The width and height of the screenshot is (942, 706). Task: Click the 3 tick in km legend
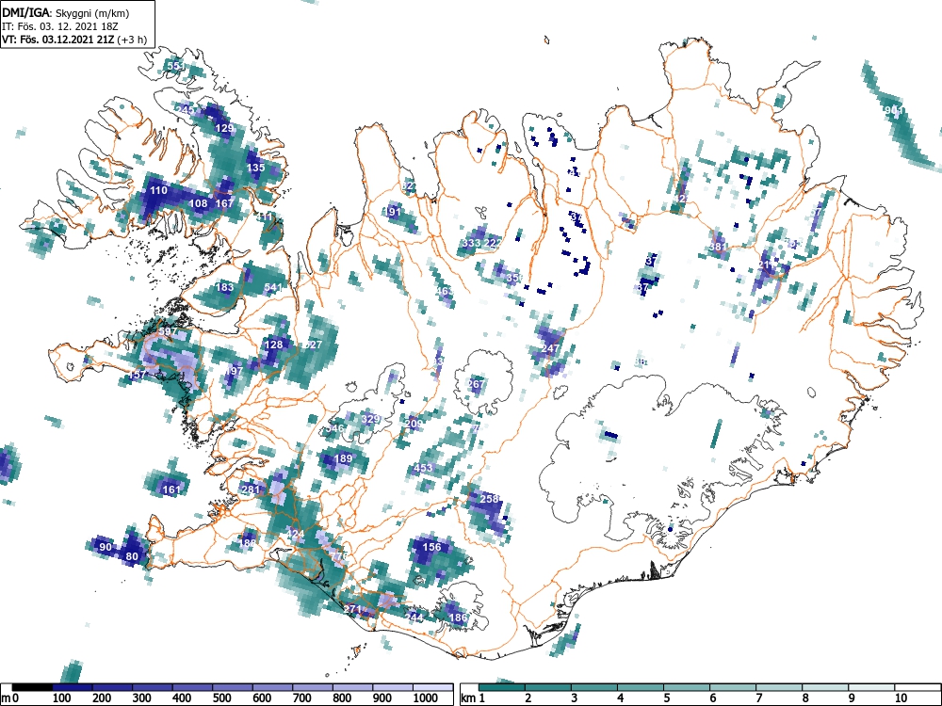click(575, 698)
